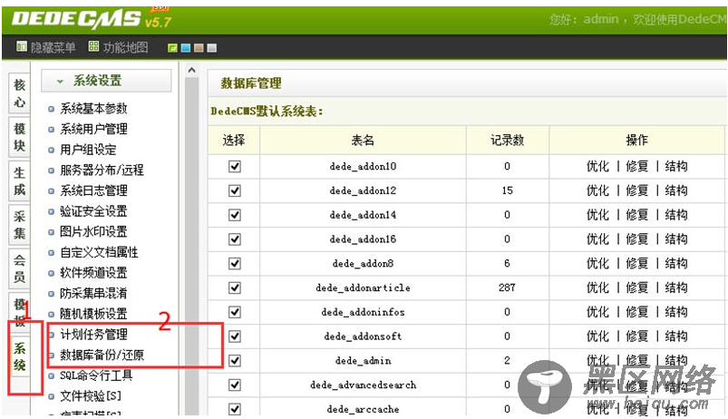Click the 记录数 column header
Screen dimensions: 728x419
pos(508,140)
